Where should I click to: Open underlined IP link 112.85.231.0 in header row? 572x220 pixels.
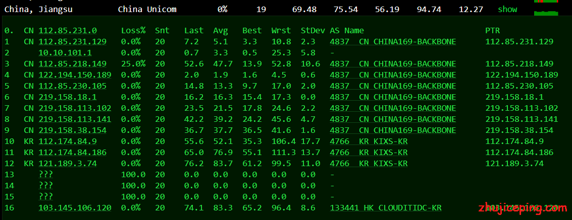68,31
